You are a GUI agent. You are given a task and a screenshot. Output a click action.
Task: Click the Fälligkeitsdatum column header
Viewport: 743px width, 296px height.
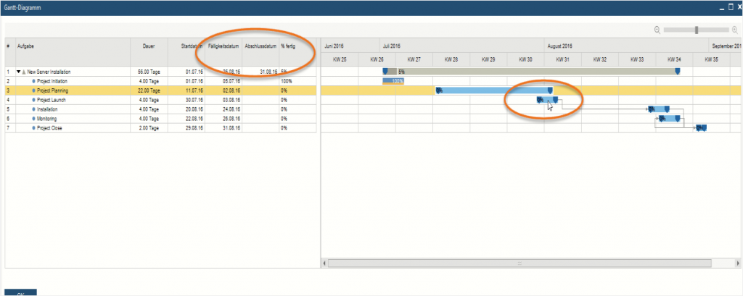click(223, 46)
